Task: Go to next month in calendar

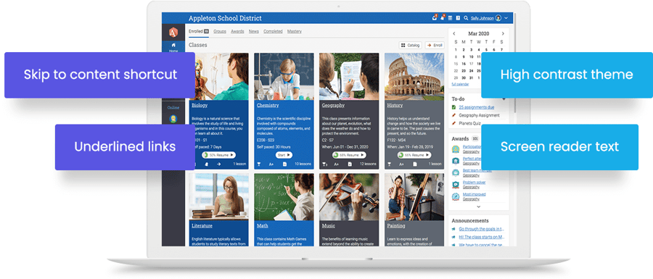Action: pyautogui.click(x=503, y=33)
